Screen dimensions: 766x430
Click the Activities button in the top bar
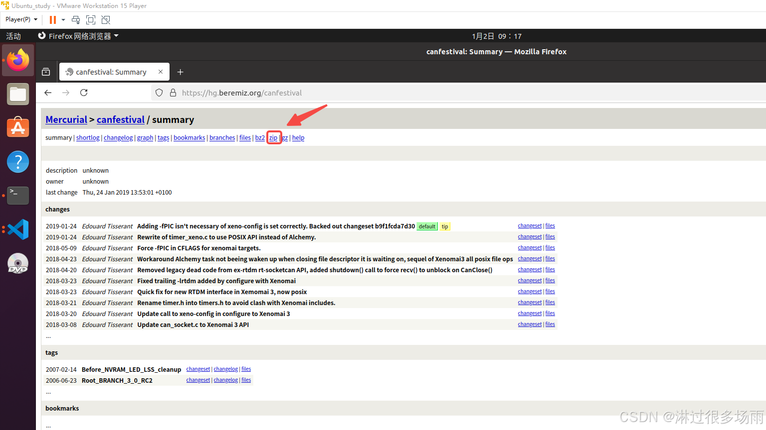coord(13,36)
